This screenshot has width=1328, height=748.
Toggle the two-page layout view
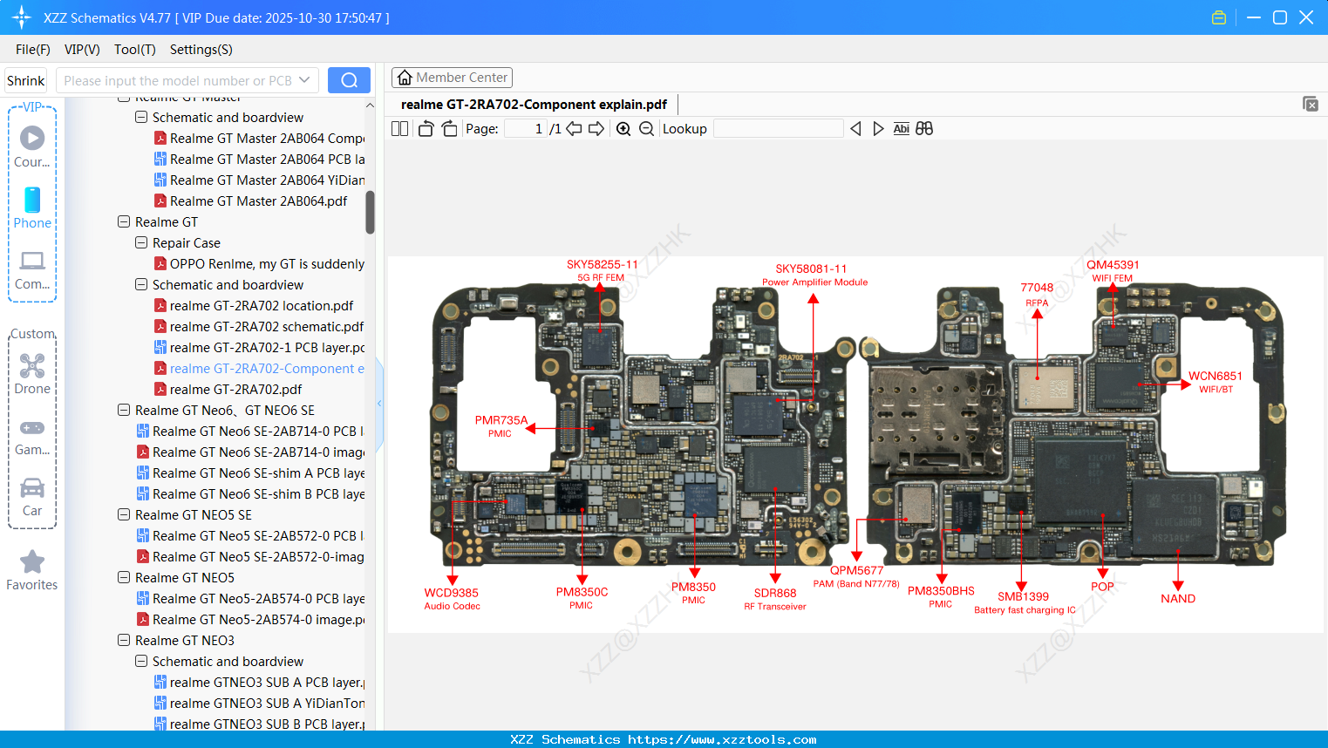(399, 129)
